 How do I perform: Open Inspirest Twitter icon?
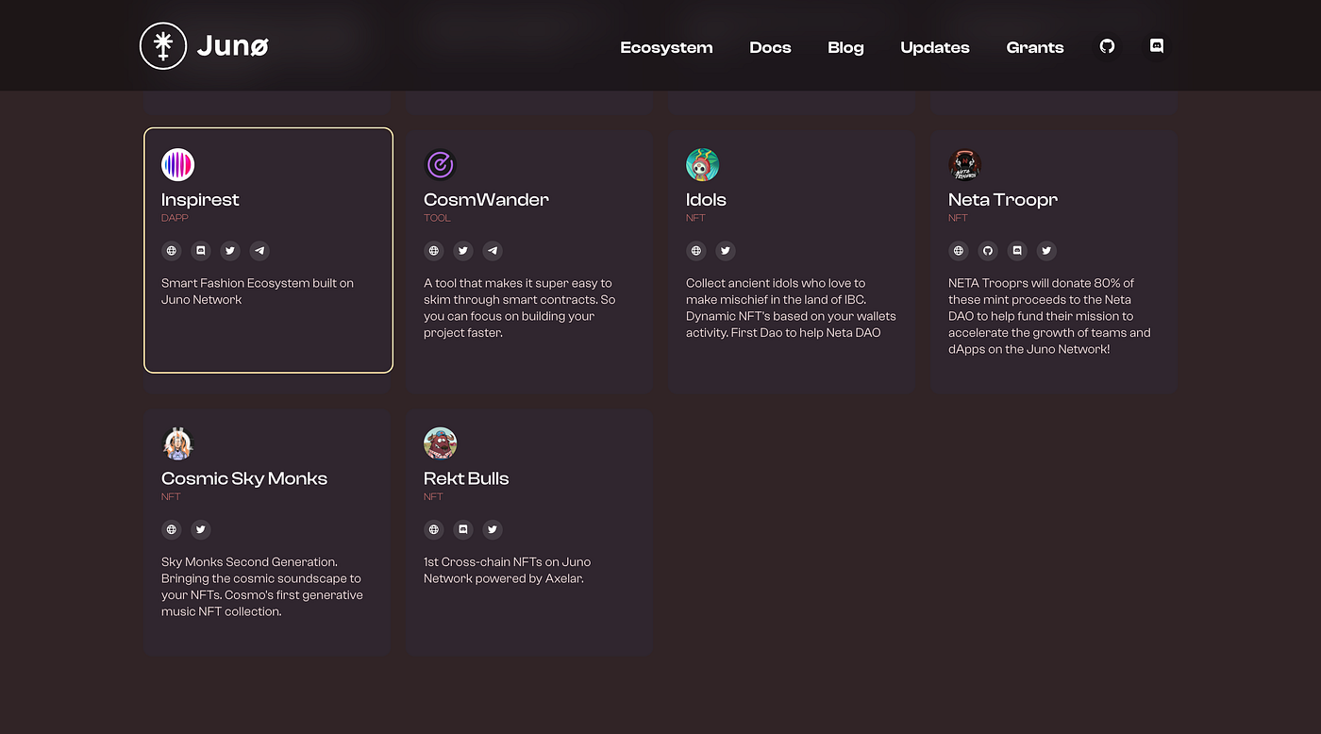click(229, 251)
